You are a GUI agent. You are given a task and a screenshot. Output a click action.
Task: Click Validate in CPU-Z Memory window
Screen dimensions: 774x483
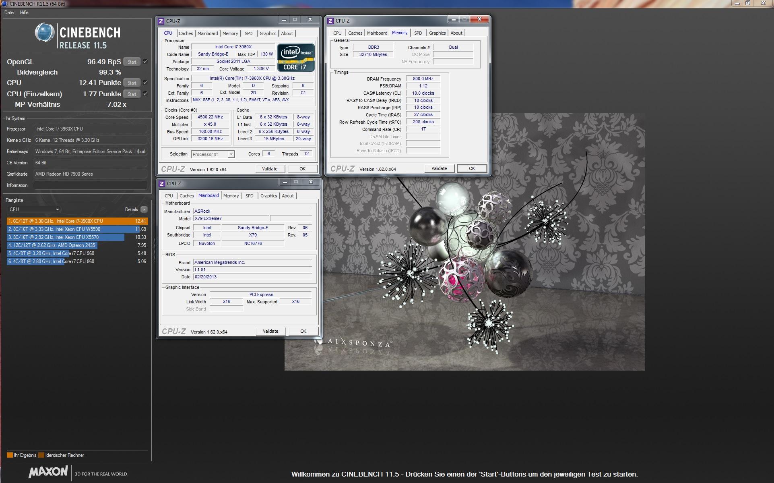point(439,168)
